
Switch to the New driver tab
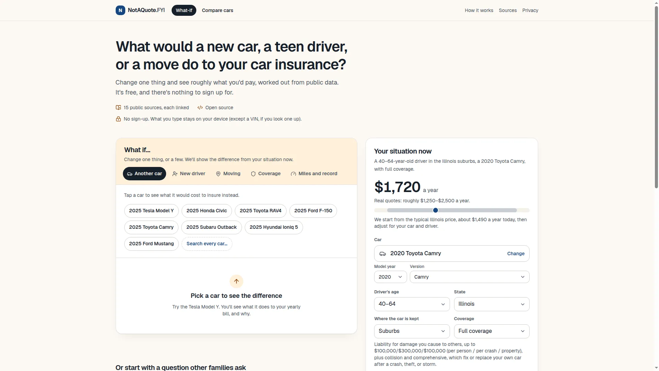[189, 174]
